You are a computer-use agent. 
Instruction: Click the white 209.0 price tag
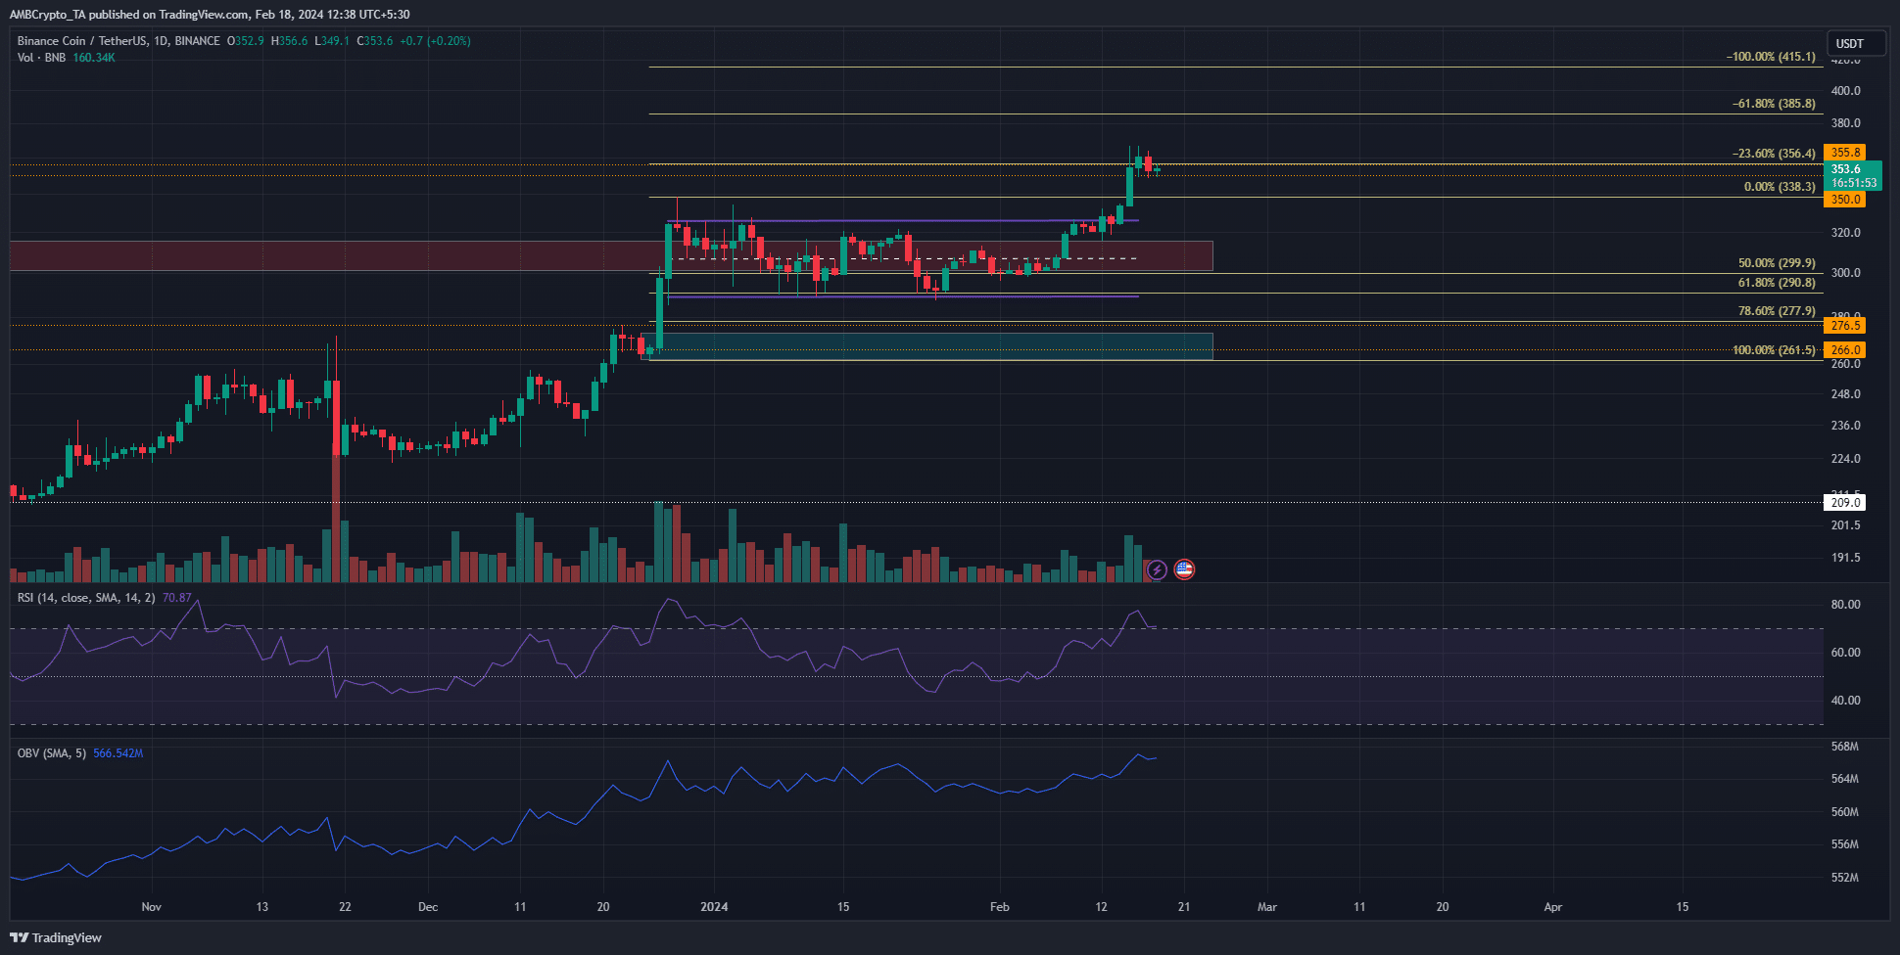point(1845,503)
